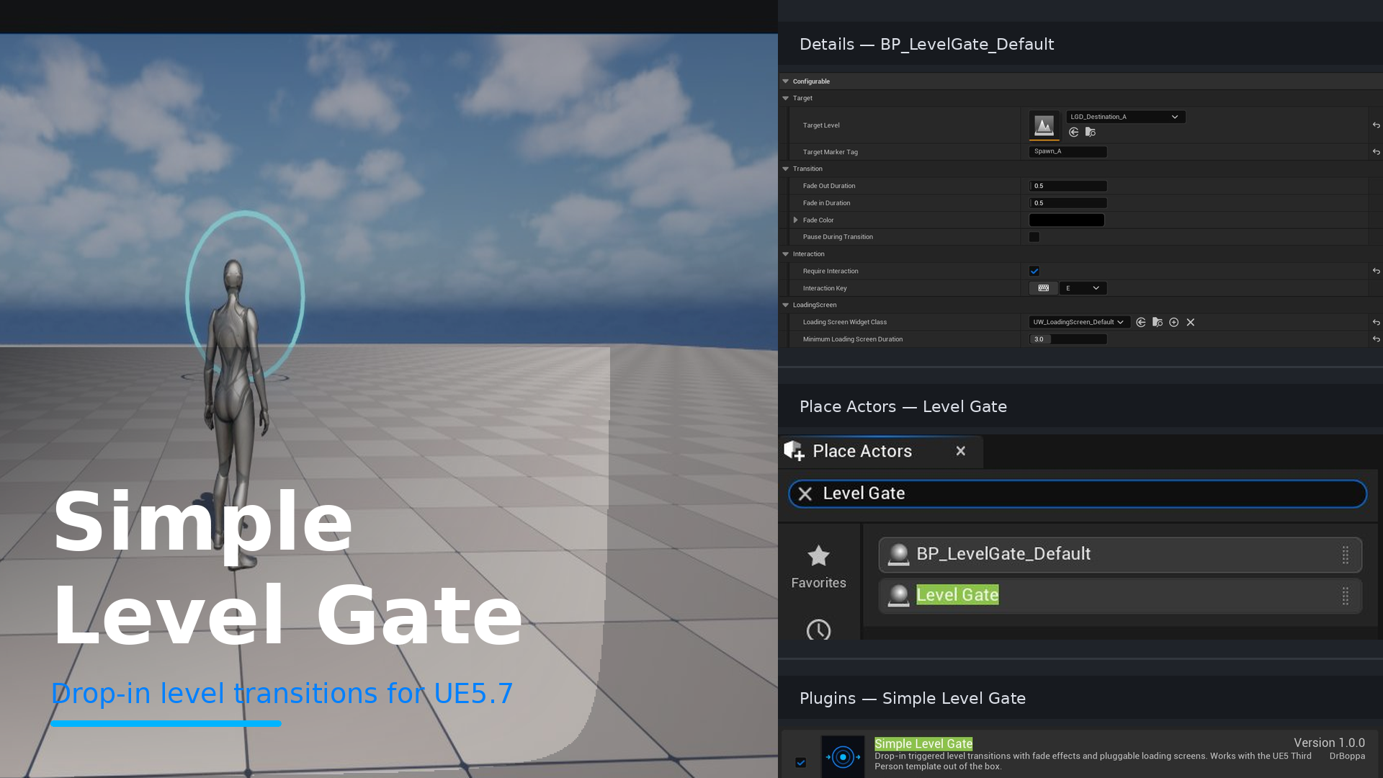This screenshot has height=778, width=1383.
Task: Reset Target Marker Tag to default
Action: pos(1377,152)
